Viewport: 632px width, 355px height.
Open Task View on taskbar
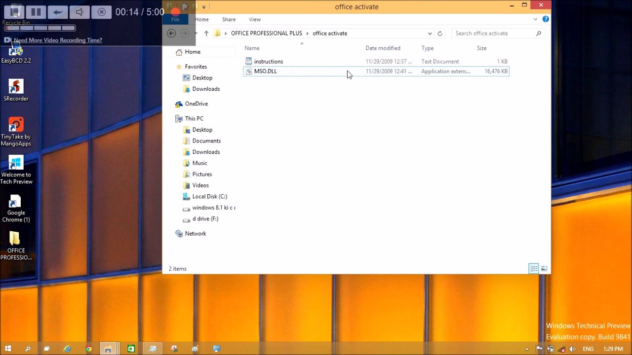click(47, 349)
